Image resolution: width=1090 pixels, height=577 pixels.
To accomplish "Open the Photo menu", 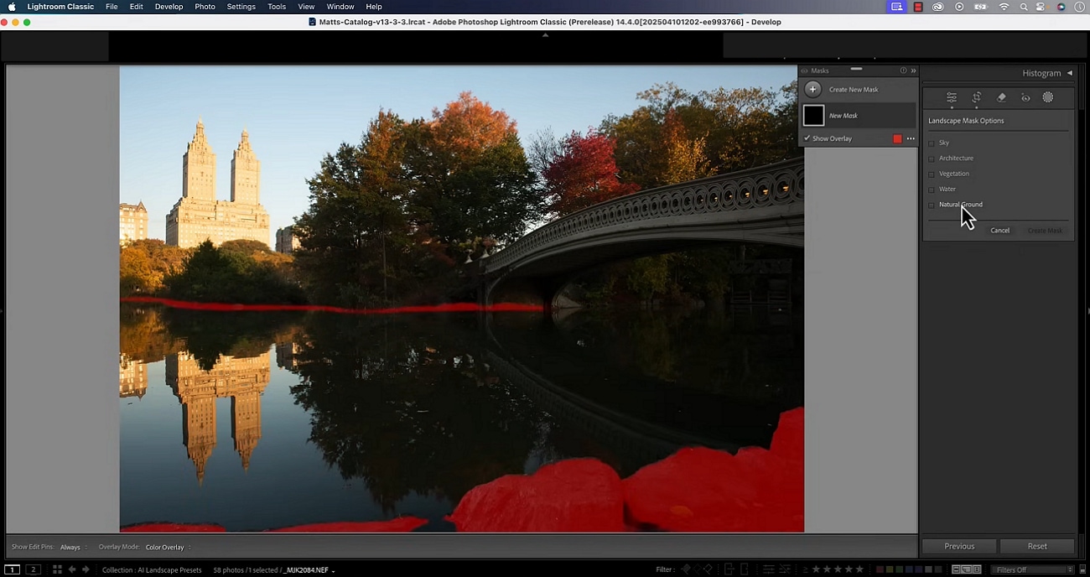I will (205, 7).
